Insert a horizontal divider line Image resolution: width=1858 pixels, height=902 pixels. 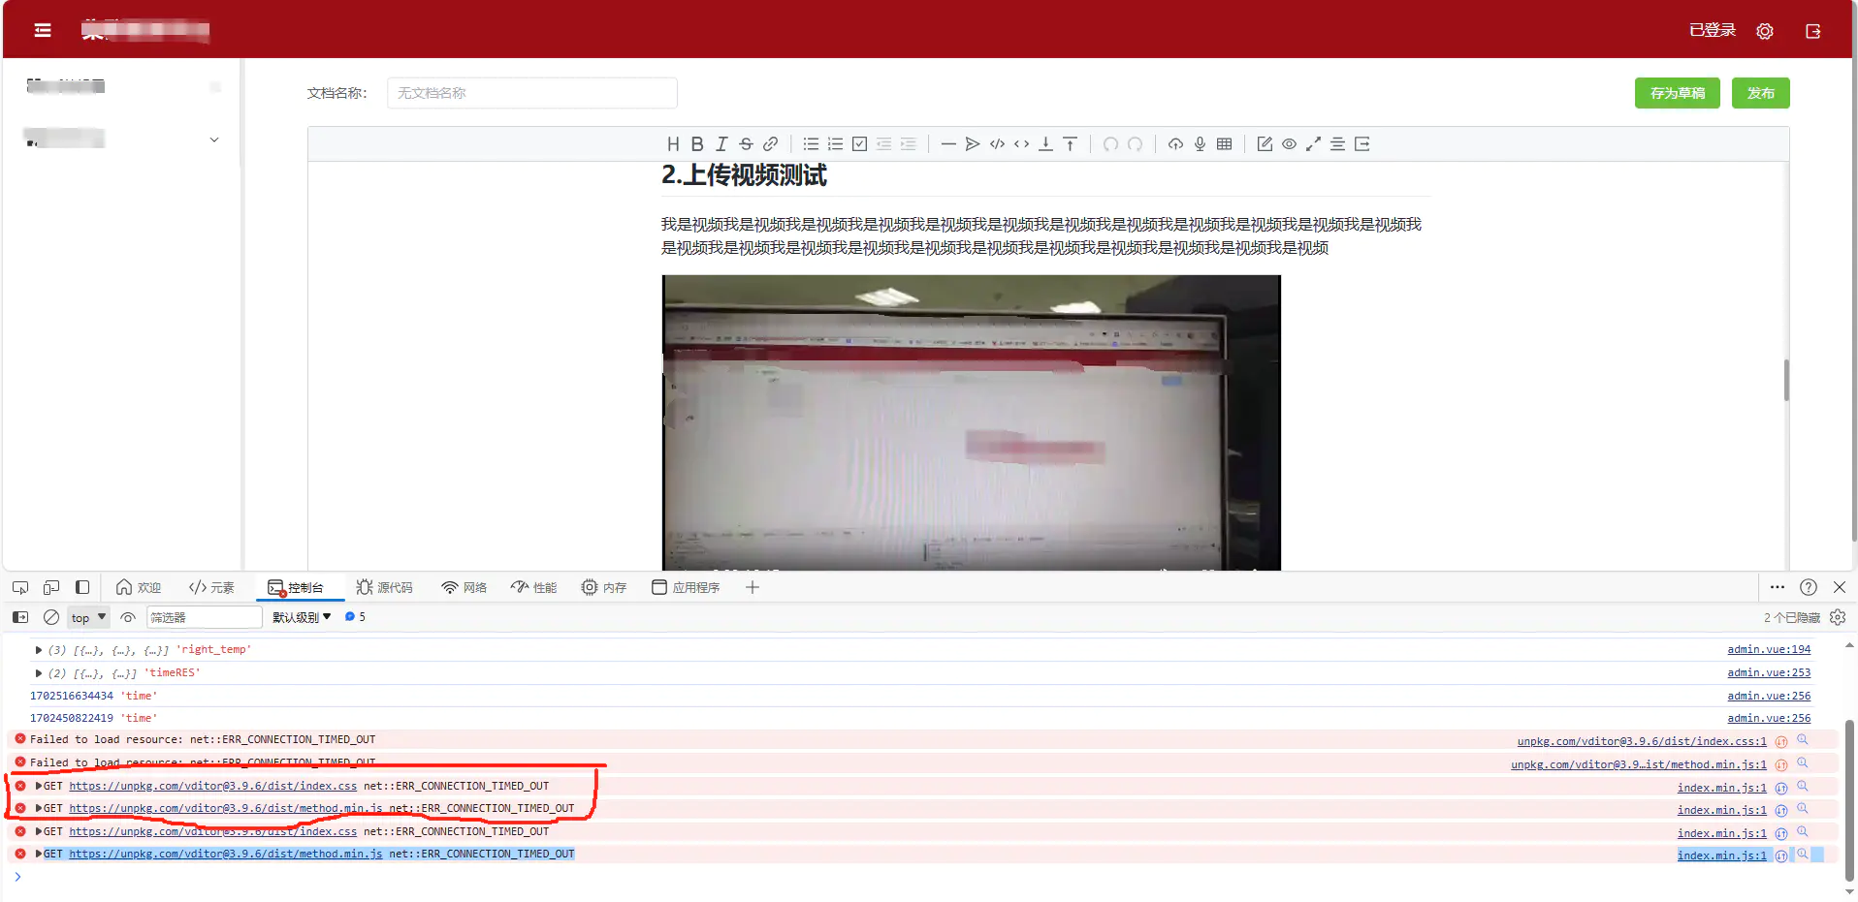click(x=948, y=144)
